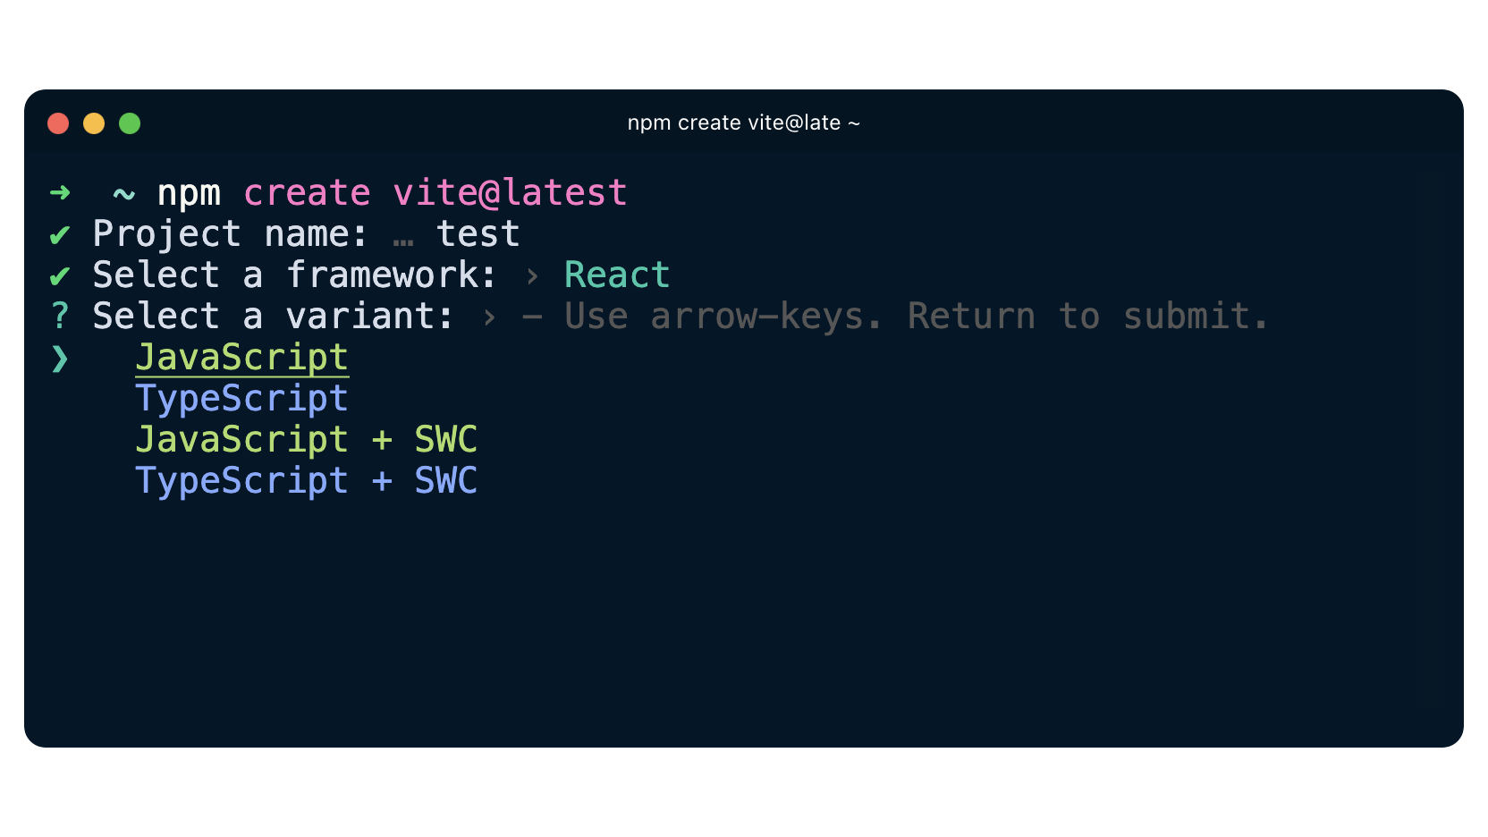Viewport: 1488px width, 837px height.
Task: Click the project name value 'test'
Action: [478, 234]
